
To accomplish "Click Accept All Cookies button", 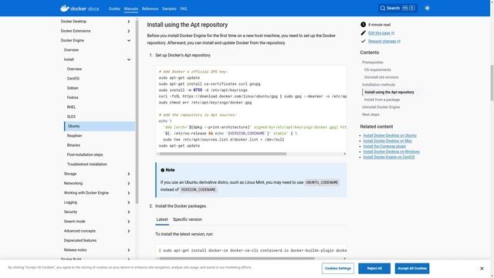I will click(x=412, y=269).
